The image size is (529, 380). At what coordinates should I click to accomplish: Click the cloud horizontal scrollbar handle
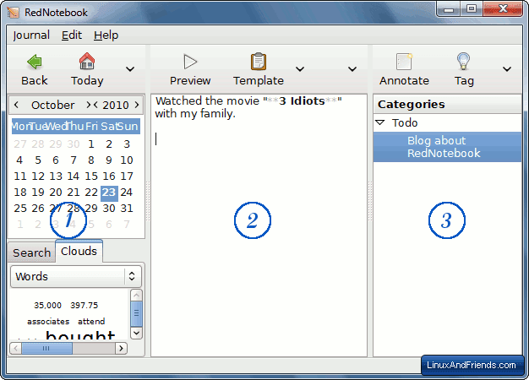coord(46,348)
